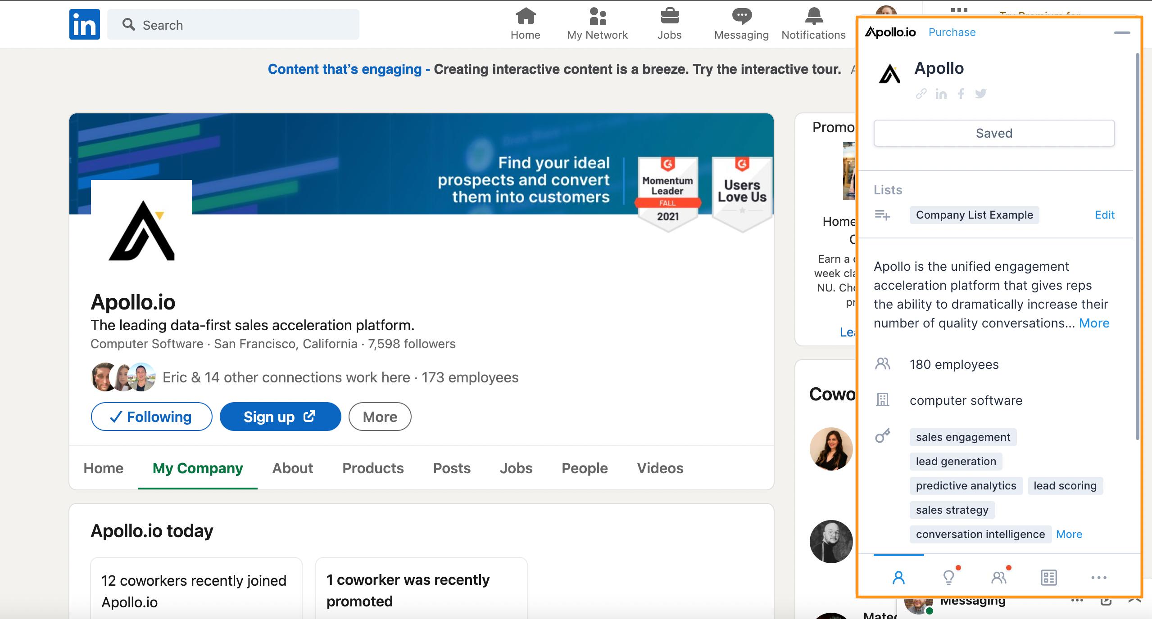Click the Purchase link in Apollo panel
The image size is (1152, 619).
(952, 32)
